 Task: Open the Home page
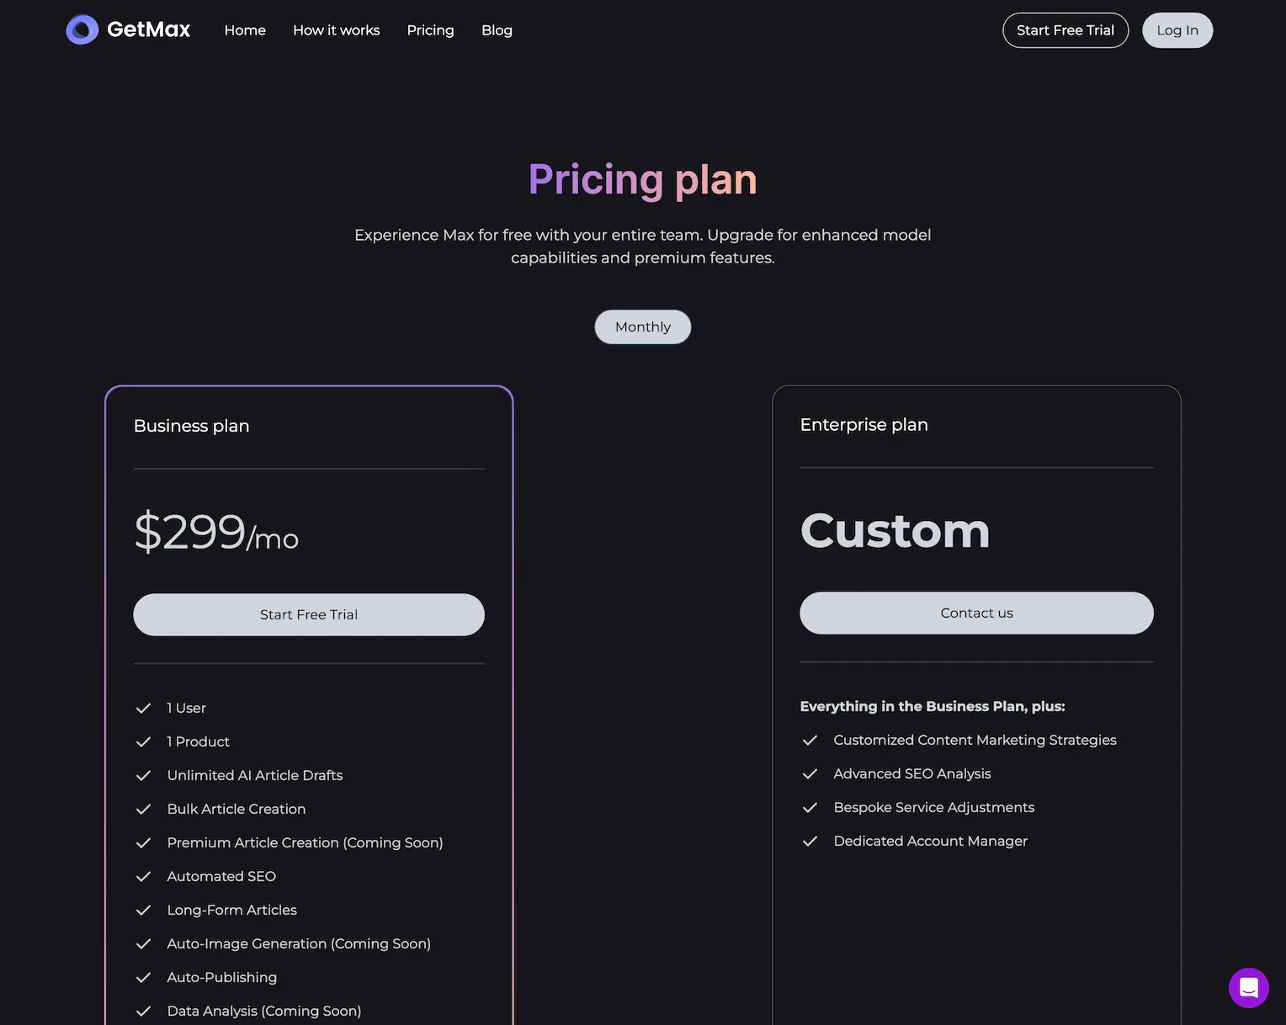point(244,29)
